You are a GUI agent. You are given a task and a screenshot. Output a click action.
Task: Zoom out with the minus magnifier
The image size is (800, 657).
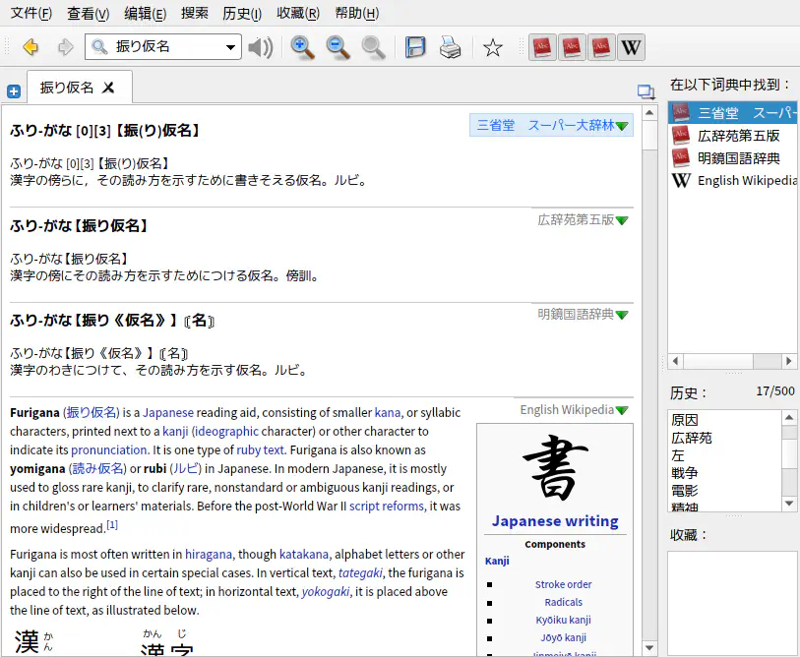pyautogui.click(x=338, y=47)
